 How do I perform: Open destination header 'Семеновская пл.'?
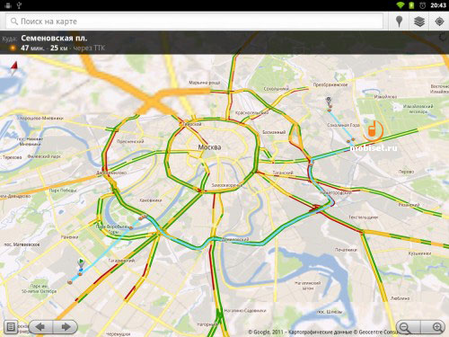click(x=54, y=39)
